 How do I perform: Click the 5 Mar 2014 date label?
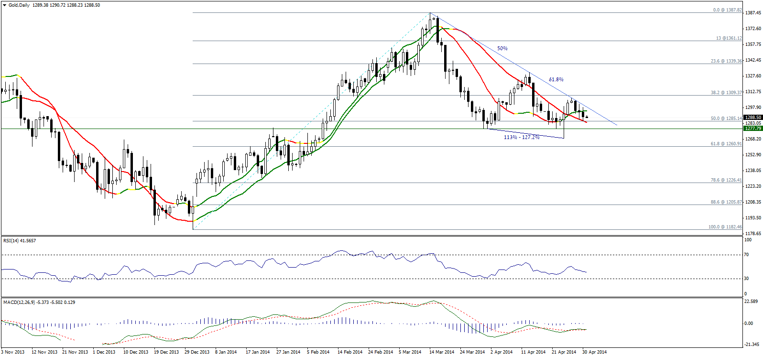coord(410,352)
